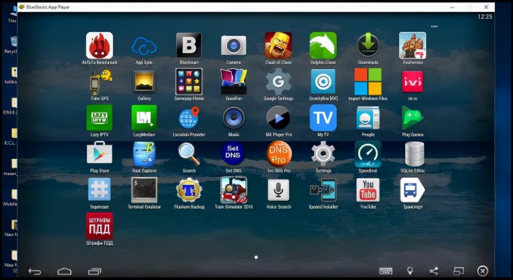
Task: Click the share icon in bottom bar
Action: point(434,271)
